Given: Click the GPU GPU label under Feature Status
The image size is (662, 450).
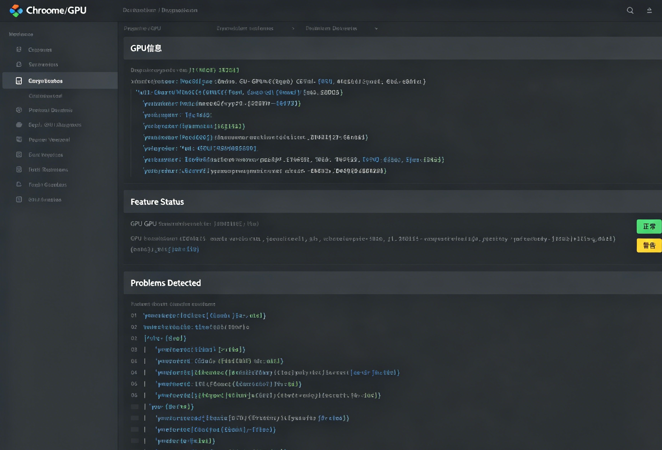Looking at the screenshot, I should [143, 224].
